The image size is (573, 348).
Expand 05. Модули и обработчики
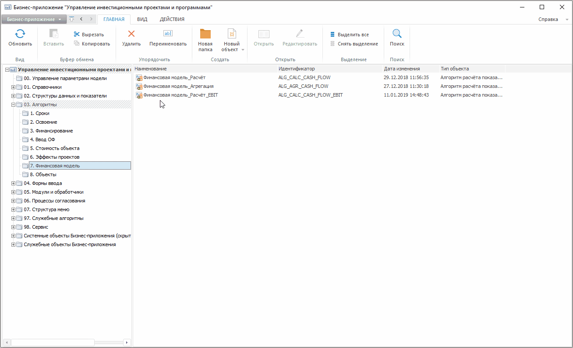pos(13,192)
